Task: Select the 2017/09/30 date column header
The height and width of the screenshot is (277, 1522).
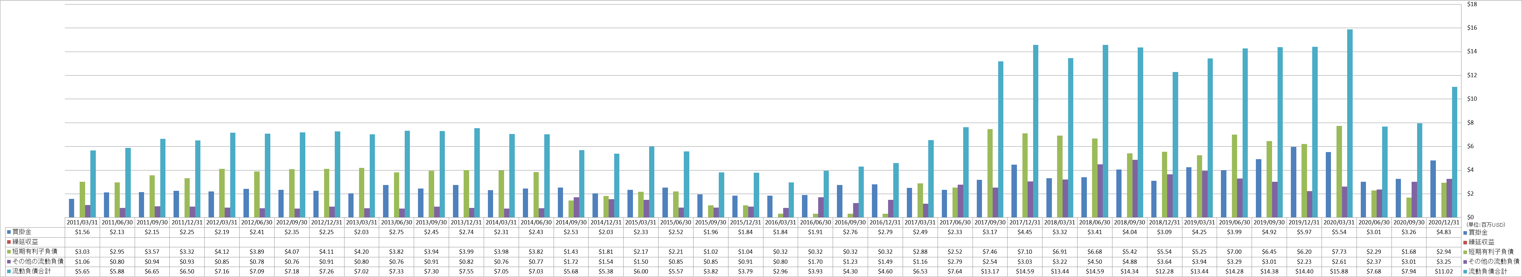Action: coord(990,223)
